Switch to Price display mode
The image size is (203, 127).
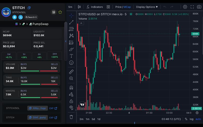pos(118,7)
